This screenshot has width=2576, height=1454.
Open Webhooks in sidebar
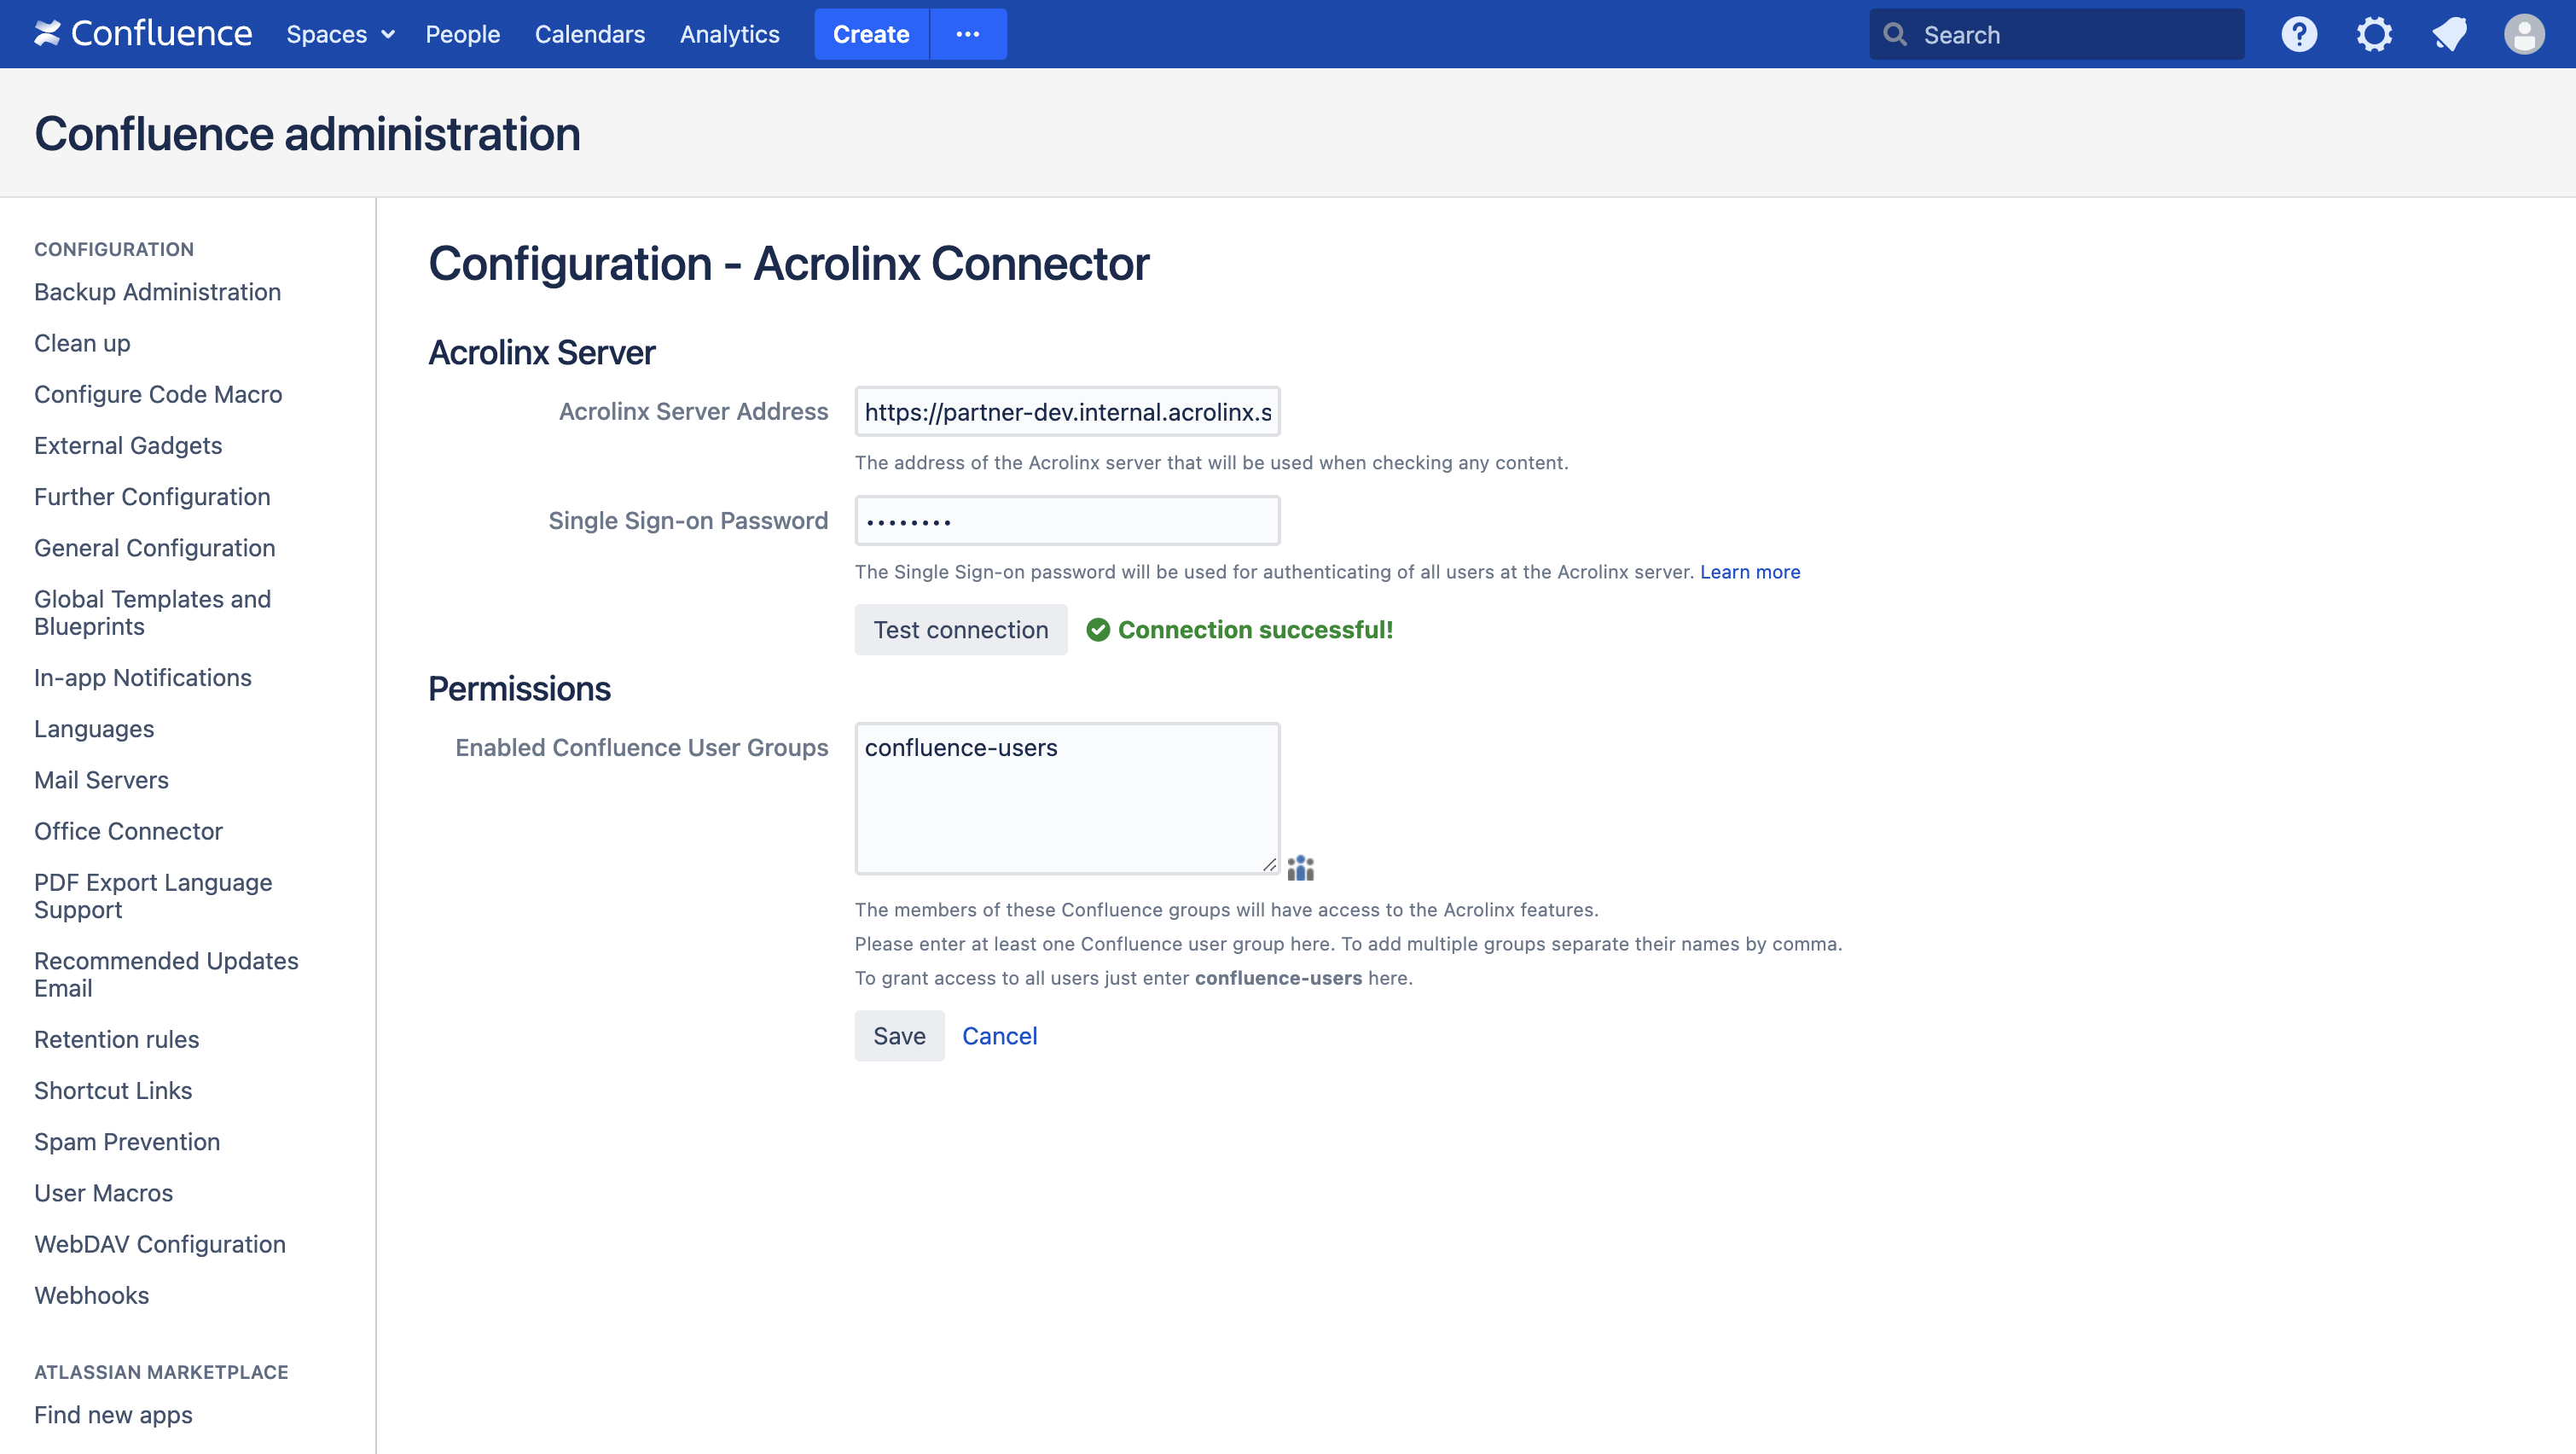(91, 1295)
